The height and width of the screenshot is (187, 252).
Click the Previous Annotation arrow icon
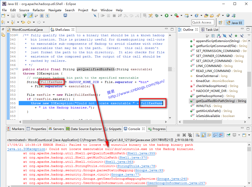click(13, 22)
